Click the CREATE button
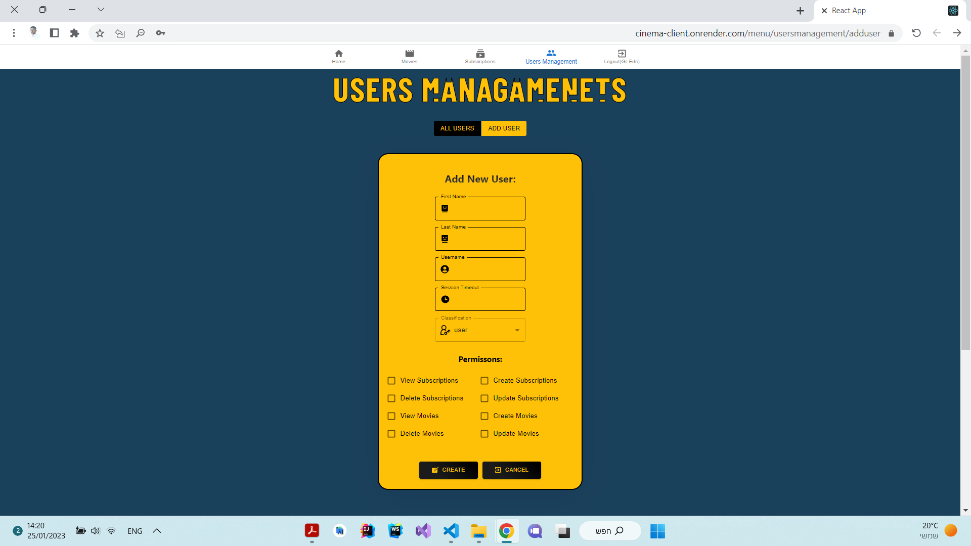The width and height of the screenshot is (971, 546). click(x=448, y=470)
